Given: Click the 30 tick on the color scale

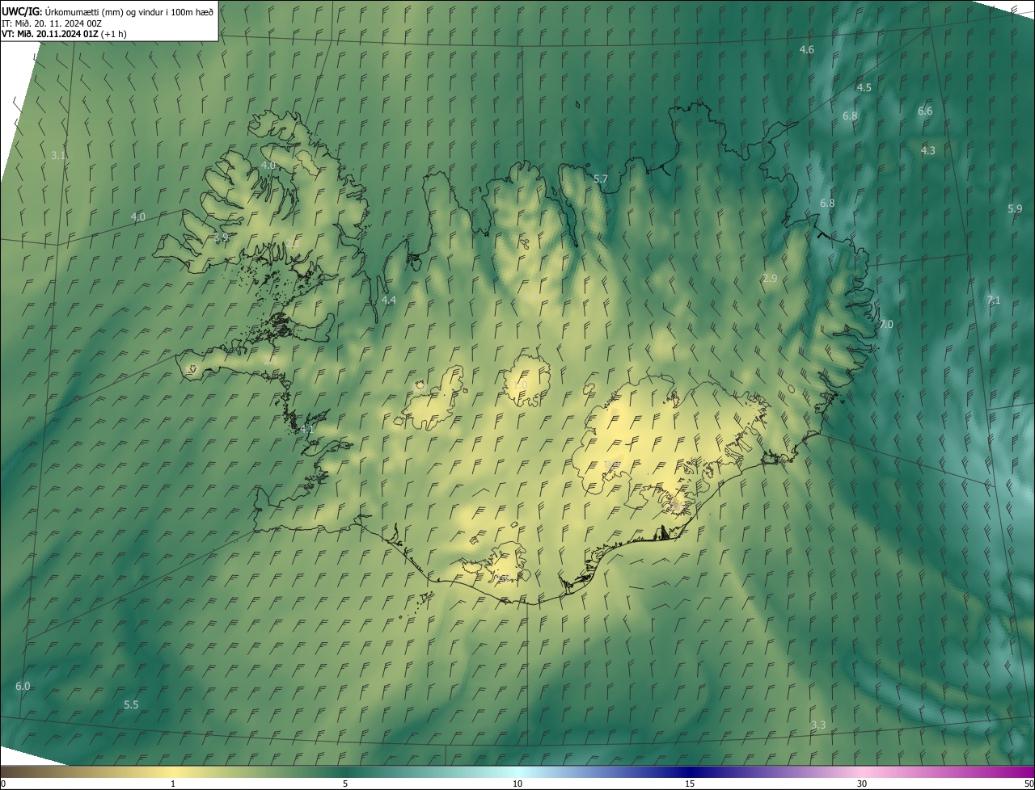Looking at the screenshot, I should 862,784.
